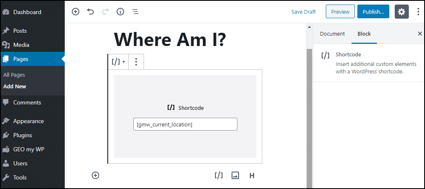Undo the last edit
The height and width of the screenshot is (189, 425).
coord(90,12)
